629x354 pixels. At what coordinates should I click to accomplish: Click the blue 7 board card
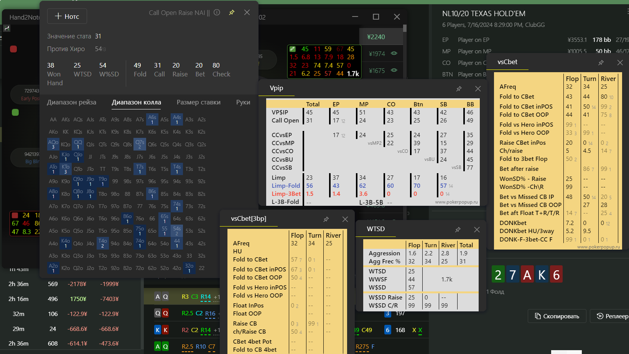[512, 275]
